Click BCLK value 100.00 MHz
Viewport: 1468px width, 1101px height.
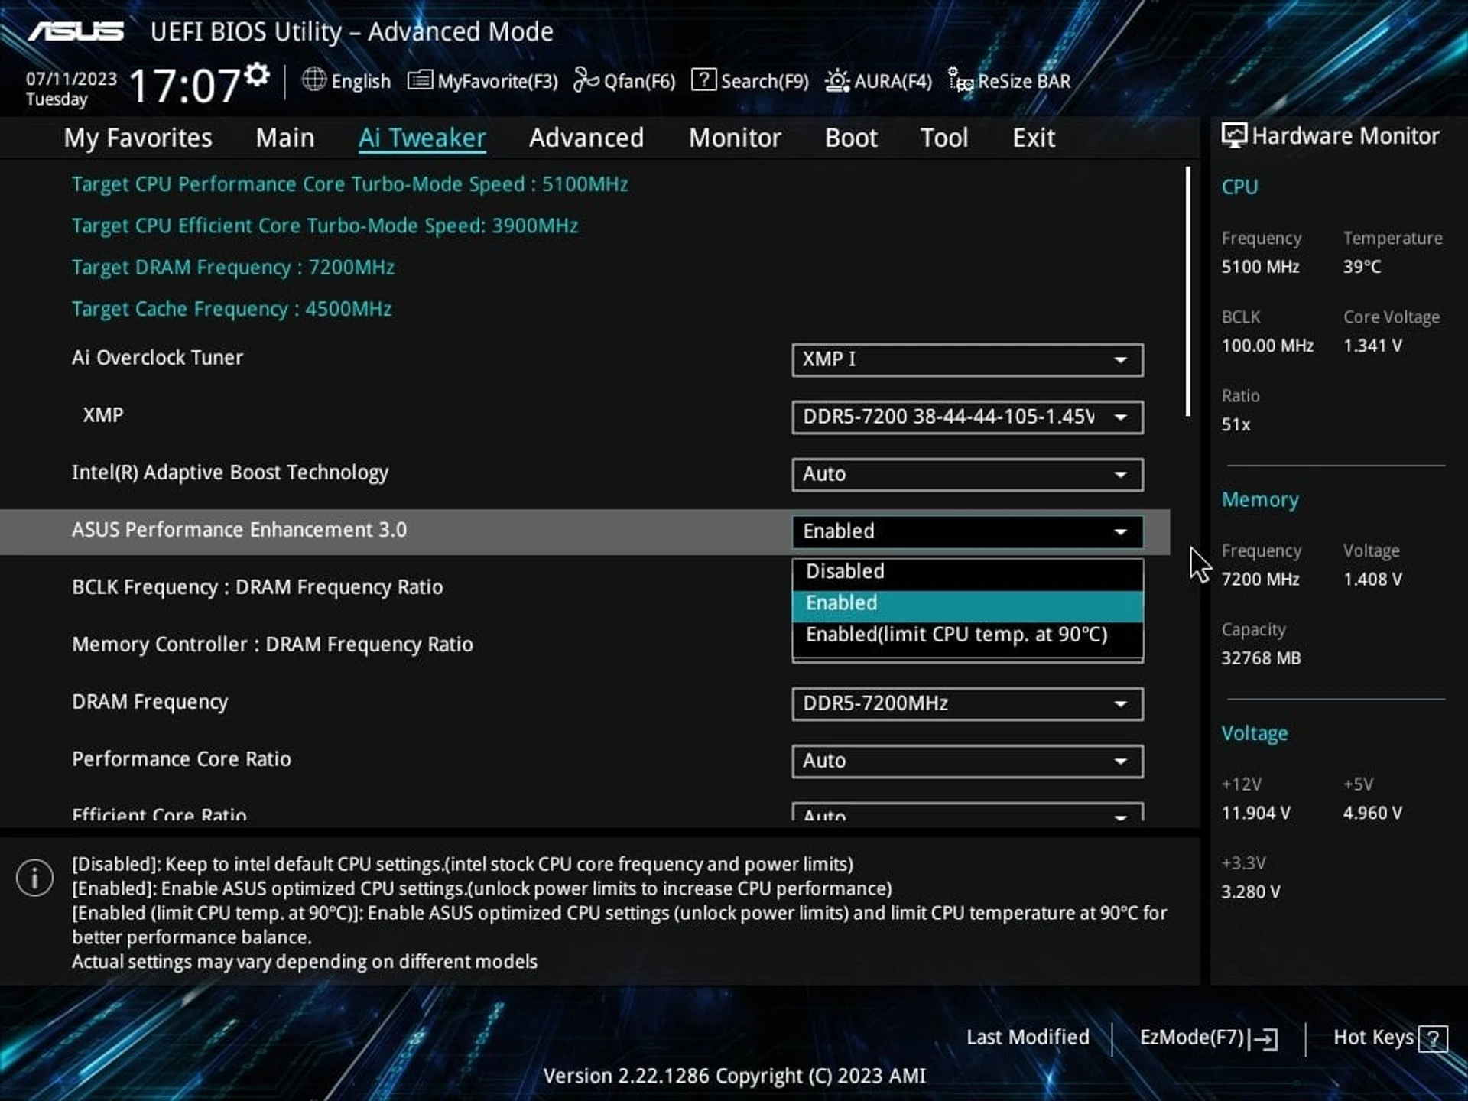(1267, 346)
